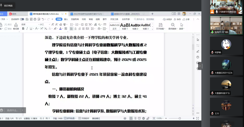Center align the paragraph
This screenshot has width=244, height=127.
(76, 29)
